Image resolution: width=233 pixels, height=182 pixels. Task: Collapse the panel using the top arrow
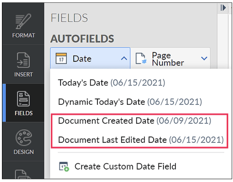click(223, 8)
